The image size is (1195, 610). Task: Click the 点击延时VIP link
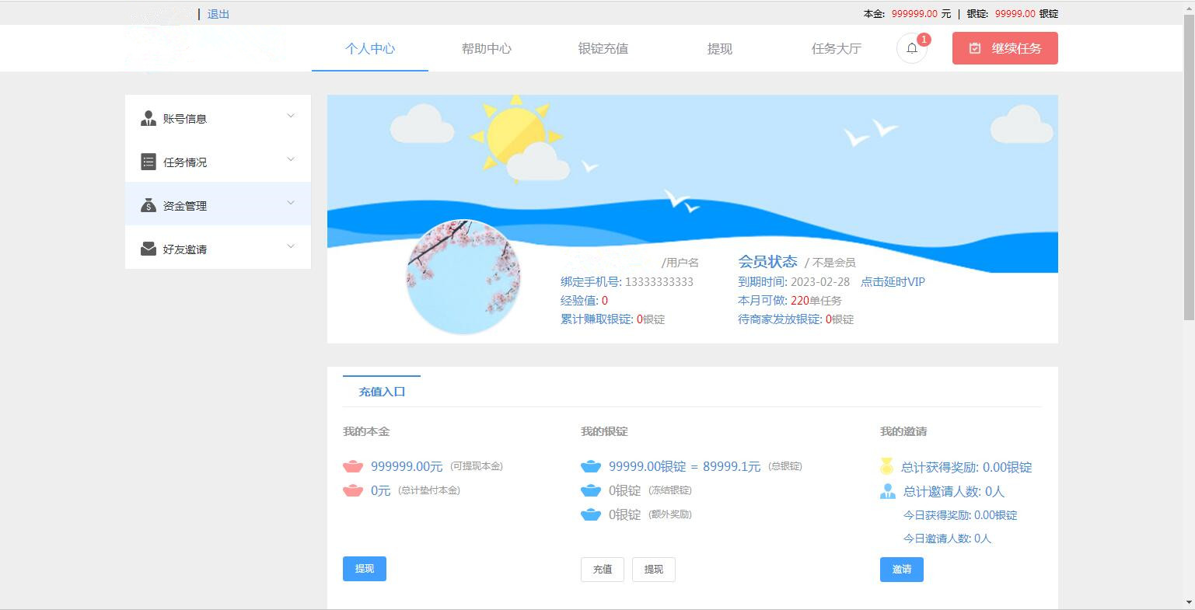893,282
